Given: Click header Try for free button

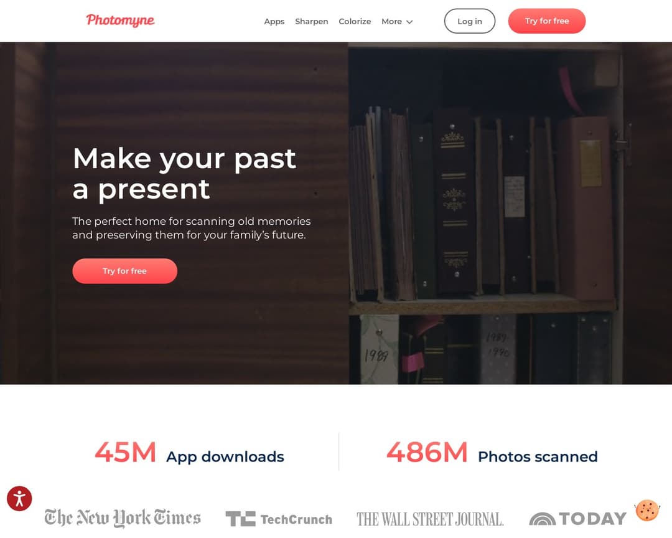Looking at the screenshot, I should click(547, 21).
